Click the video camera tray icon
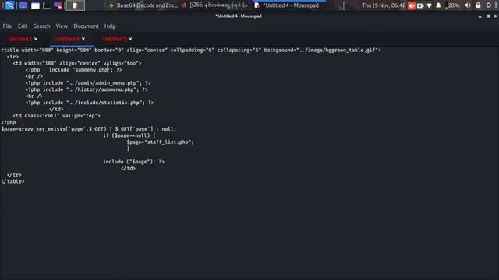The image size is (499, 280). coord(420,5)
